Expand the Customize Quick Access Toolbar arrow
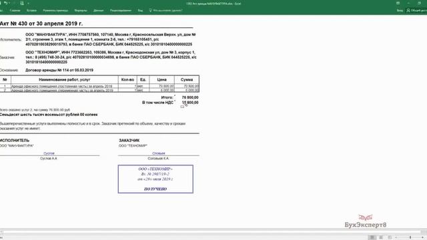427x240 pixels. 28,3
